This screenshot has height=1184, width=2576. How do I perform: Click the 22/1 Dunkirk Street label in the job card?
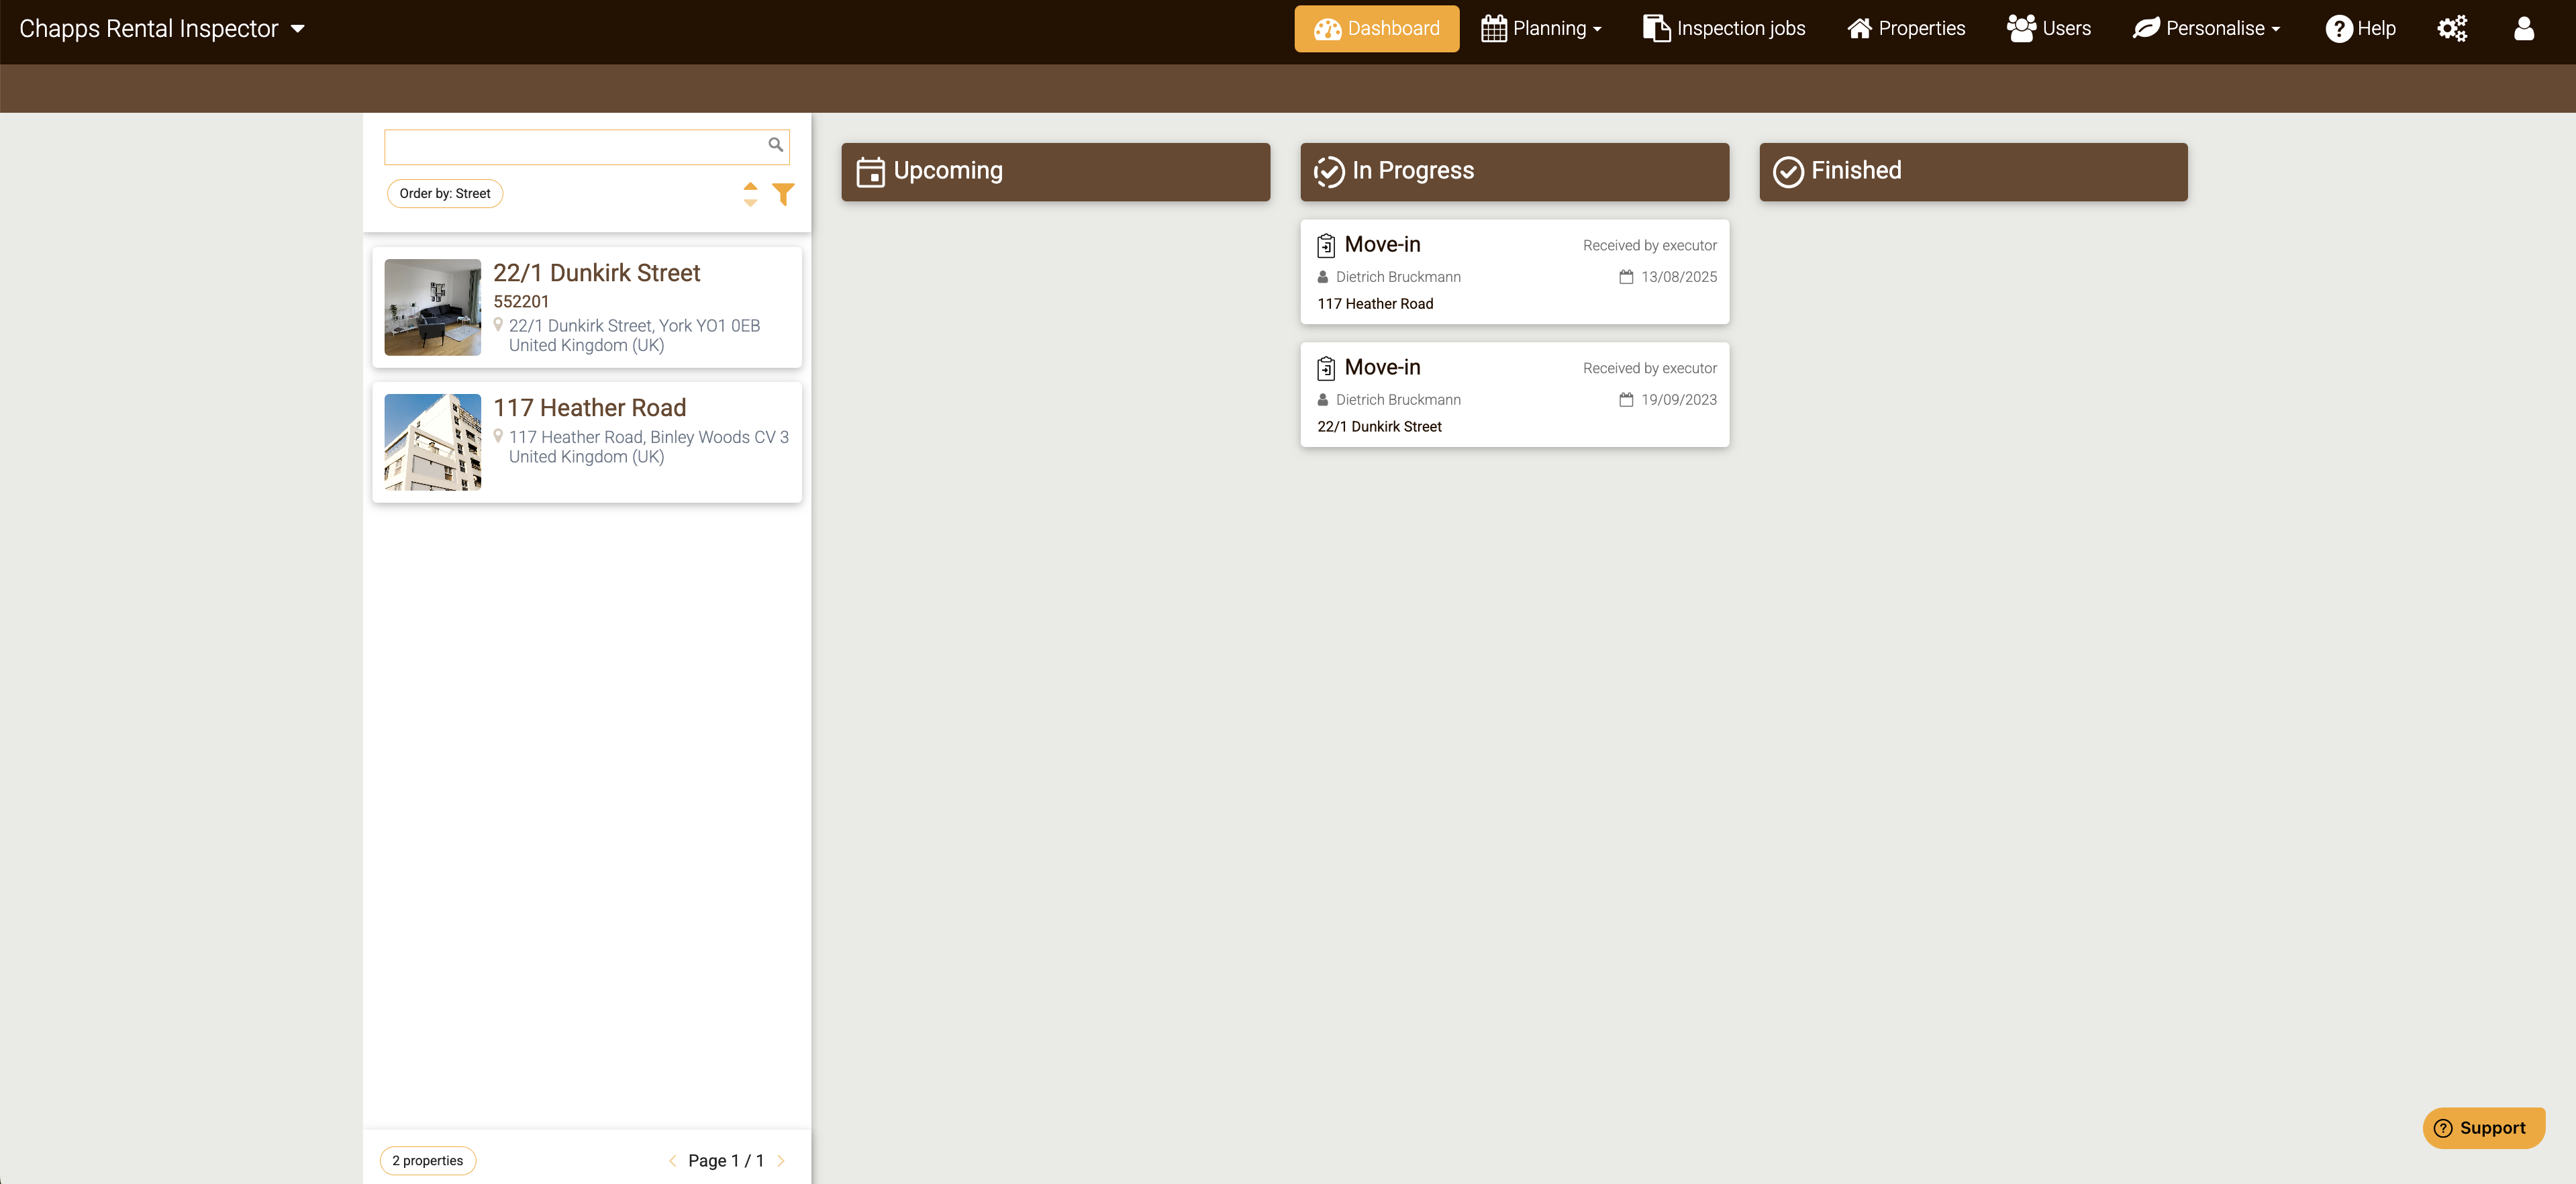point(1379,427)
